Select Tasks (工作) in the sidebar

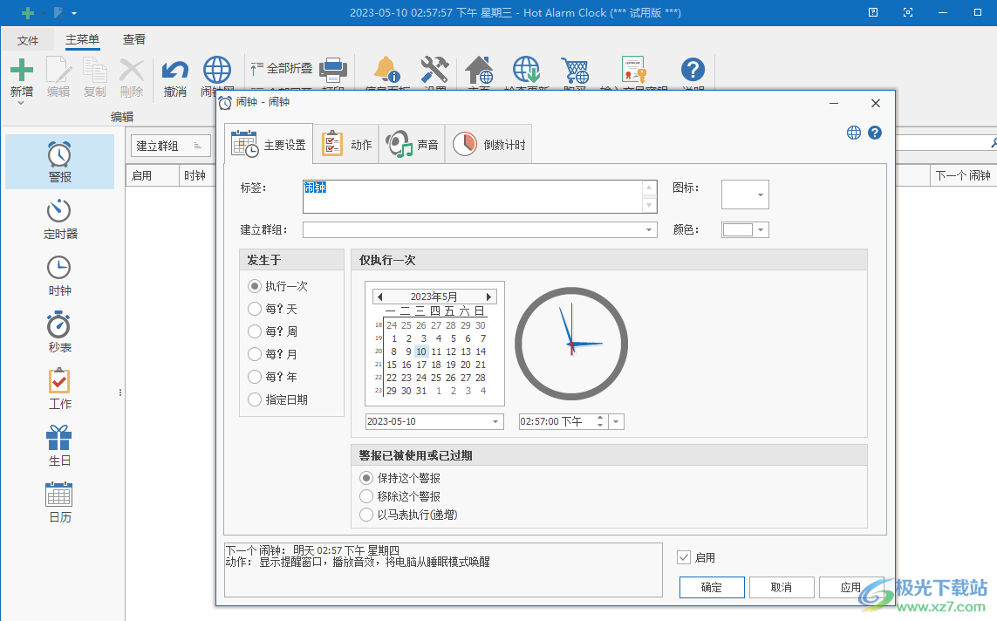pyautogui.click(x=60, y=389)
